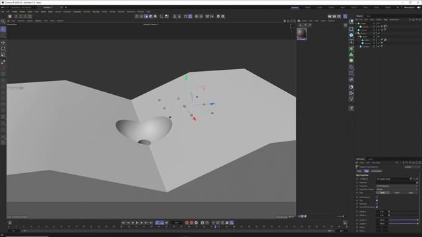422x237 pixels.
Task: Open the Coordinates tab of the material tag
Action: click(x=377, y=171)
